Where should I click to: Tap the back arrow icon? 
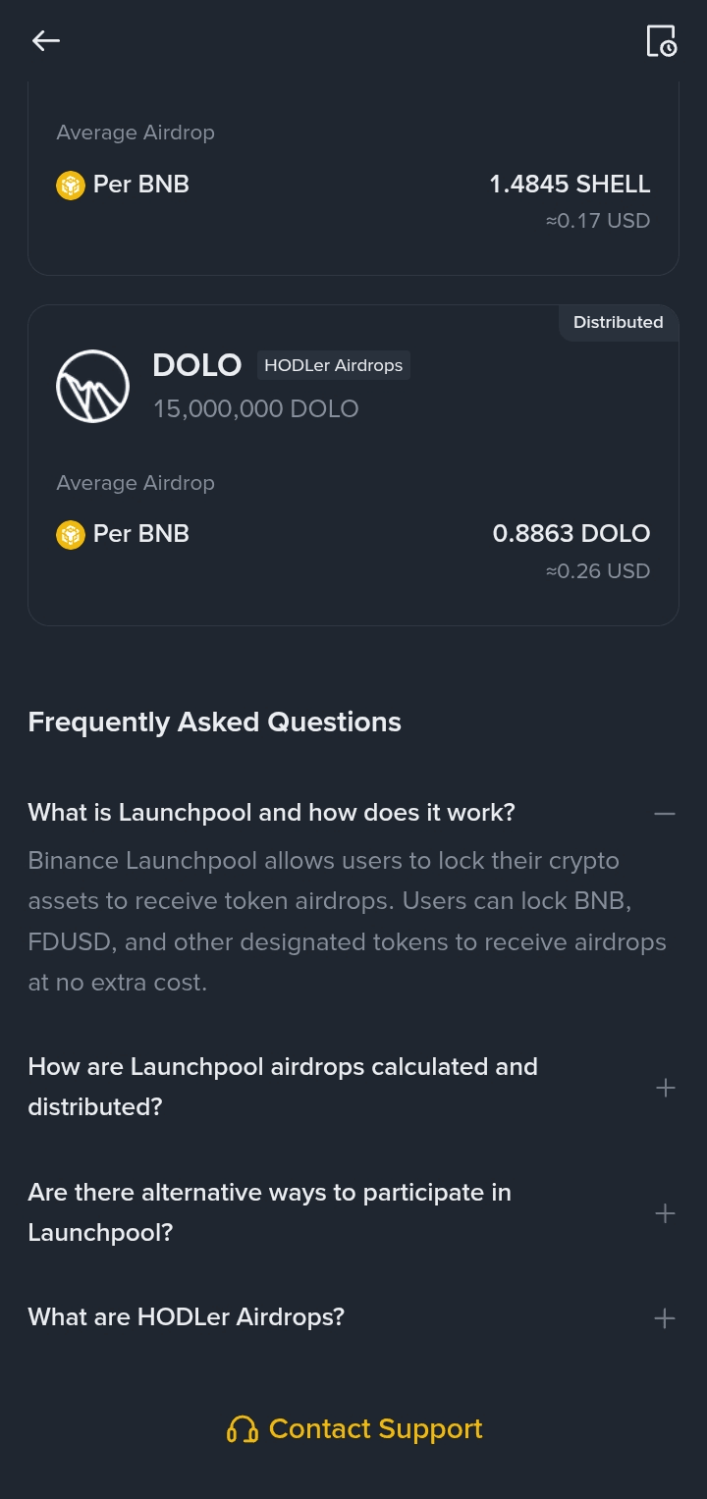point(46,40)
